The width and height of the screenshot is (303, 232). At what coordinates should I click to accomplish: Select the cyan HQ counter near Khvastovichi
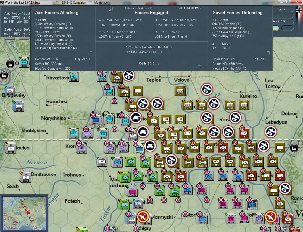tap(74, 77)
